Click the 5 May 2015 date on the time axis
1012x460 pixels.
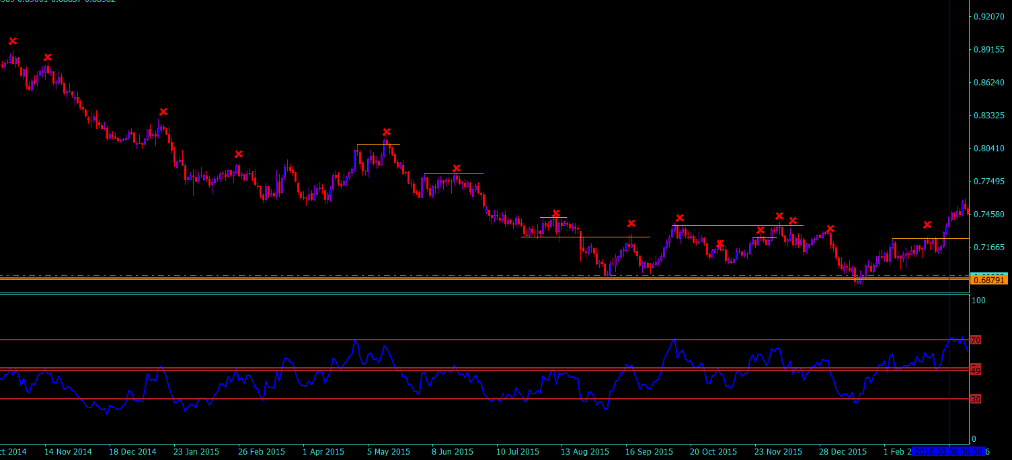tap(389, 451)
